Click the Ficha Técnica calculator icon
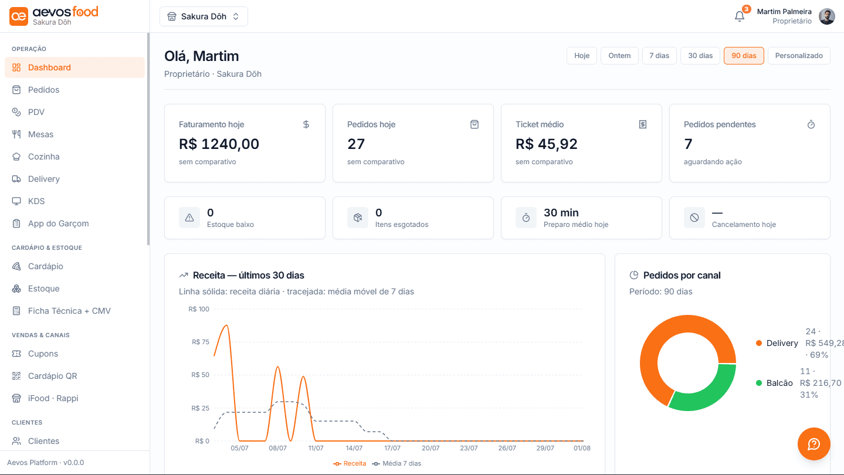Image resolution: width=844 pixels, height=475 pixels. point(16,311)
